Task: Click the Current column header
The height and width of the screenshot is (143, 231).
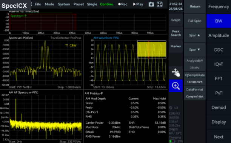Action: (134, 99)
